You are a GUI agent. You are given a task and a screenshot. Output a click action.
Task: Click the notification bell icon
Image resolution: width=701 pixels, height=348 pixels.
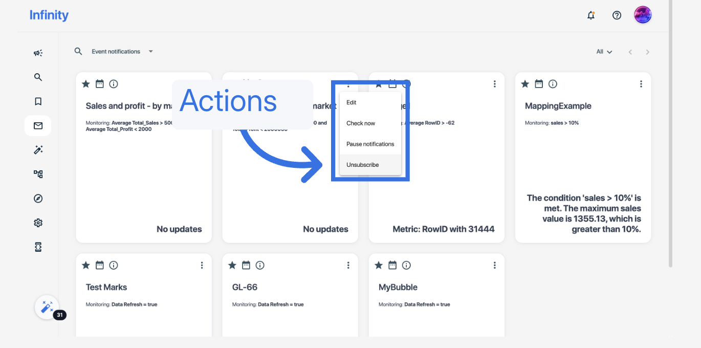(591, 15)
